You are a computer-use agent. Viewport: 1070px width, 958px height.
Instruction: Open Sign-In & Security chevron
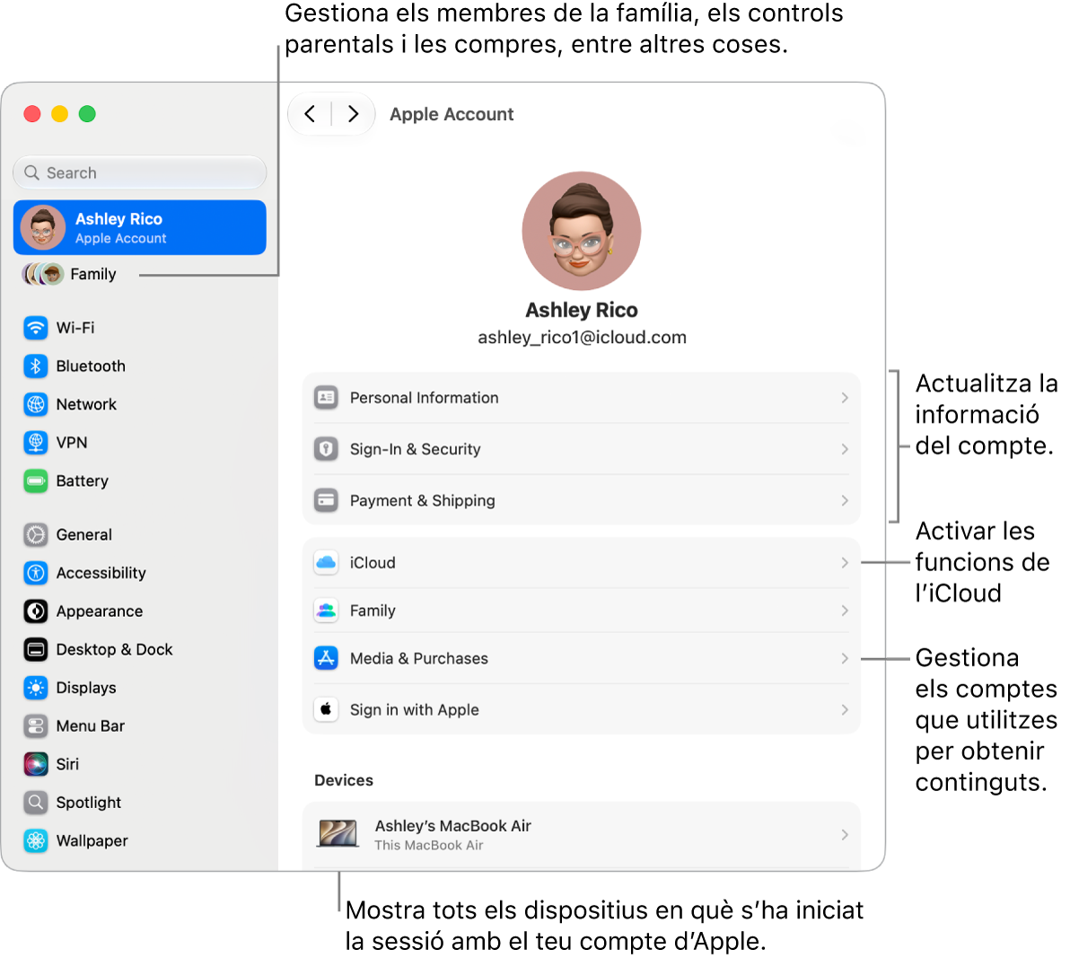(x=845, y=449)
